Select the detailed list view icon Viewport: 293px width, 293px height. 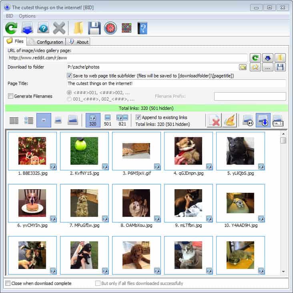click(29, 120)
